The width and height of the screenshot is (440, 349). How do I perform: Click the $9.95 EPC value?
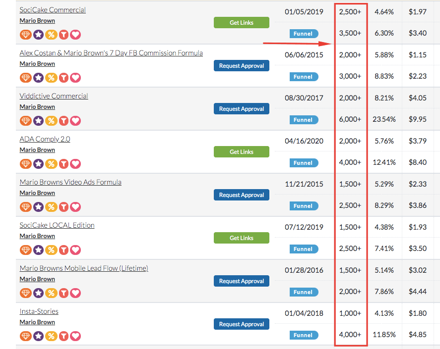point(418,119)
